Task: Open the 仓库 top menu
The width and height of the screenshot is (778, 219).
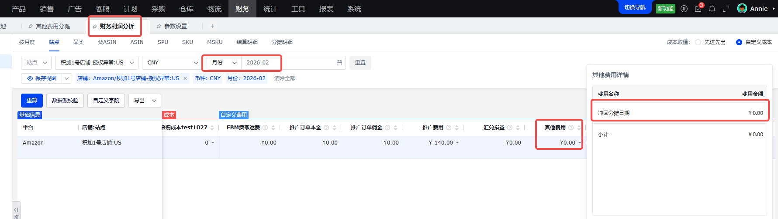Action: point(187,9)
